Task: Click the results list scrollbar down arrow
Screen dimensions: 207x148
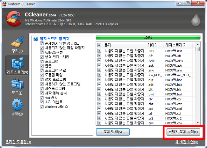Action: tap(198, 123)
